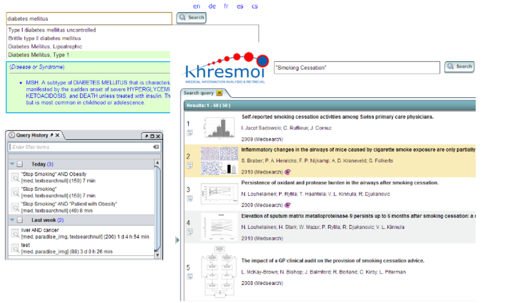Click the document icon under result 3

189,199
